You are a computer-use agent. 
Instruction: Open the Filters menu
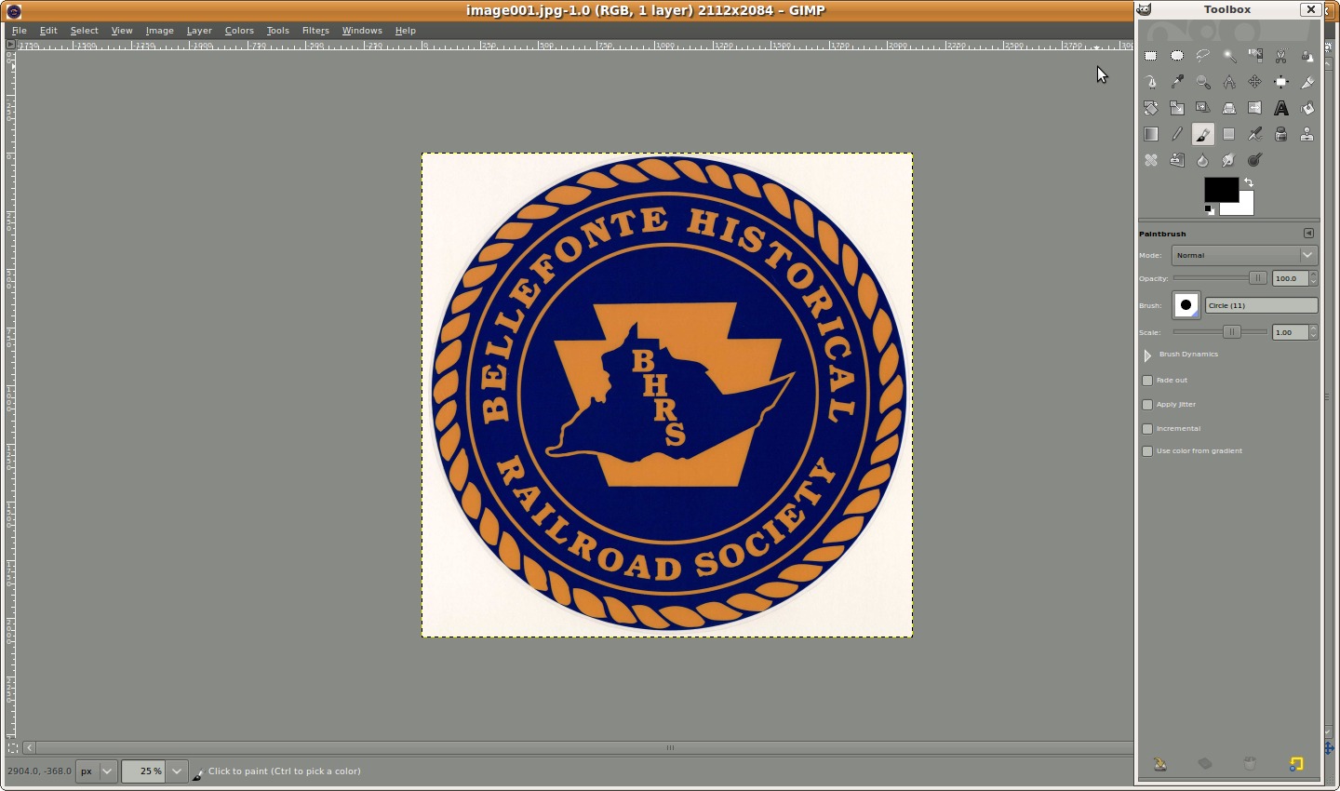pyautogui.click(x=315, y=31)
